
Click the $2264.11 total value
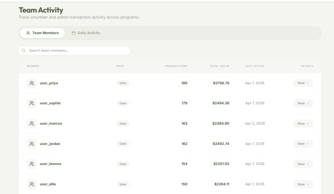[x=222, y=184]
